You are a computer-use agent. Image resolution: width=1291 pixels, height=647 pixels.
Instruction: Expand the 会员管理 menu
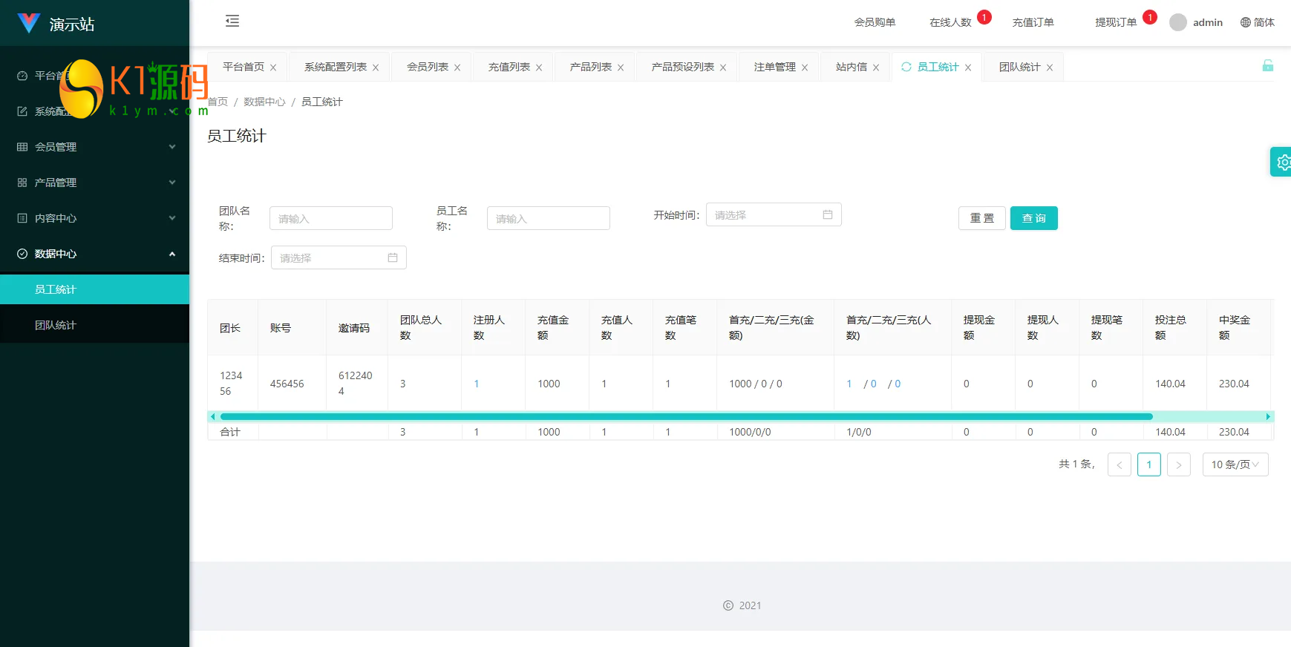pos(95,147)
